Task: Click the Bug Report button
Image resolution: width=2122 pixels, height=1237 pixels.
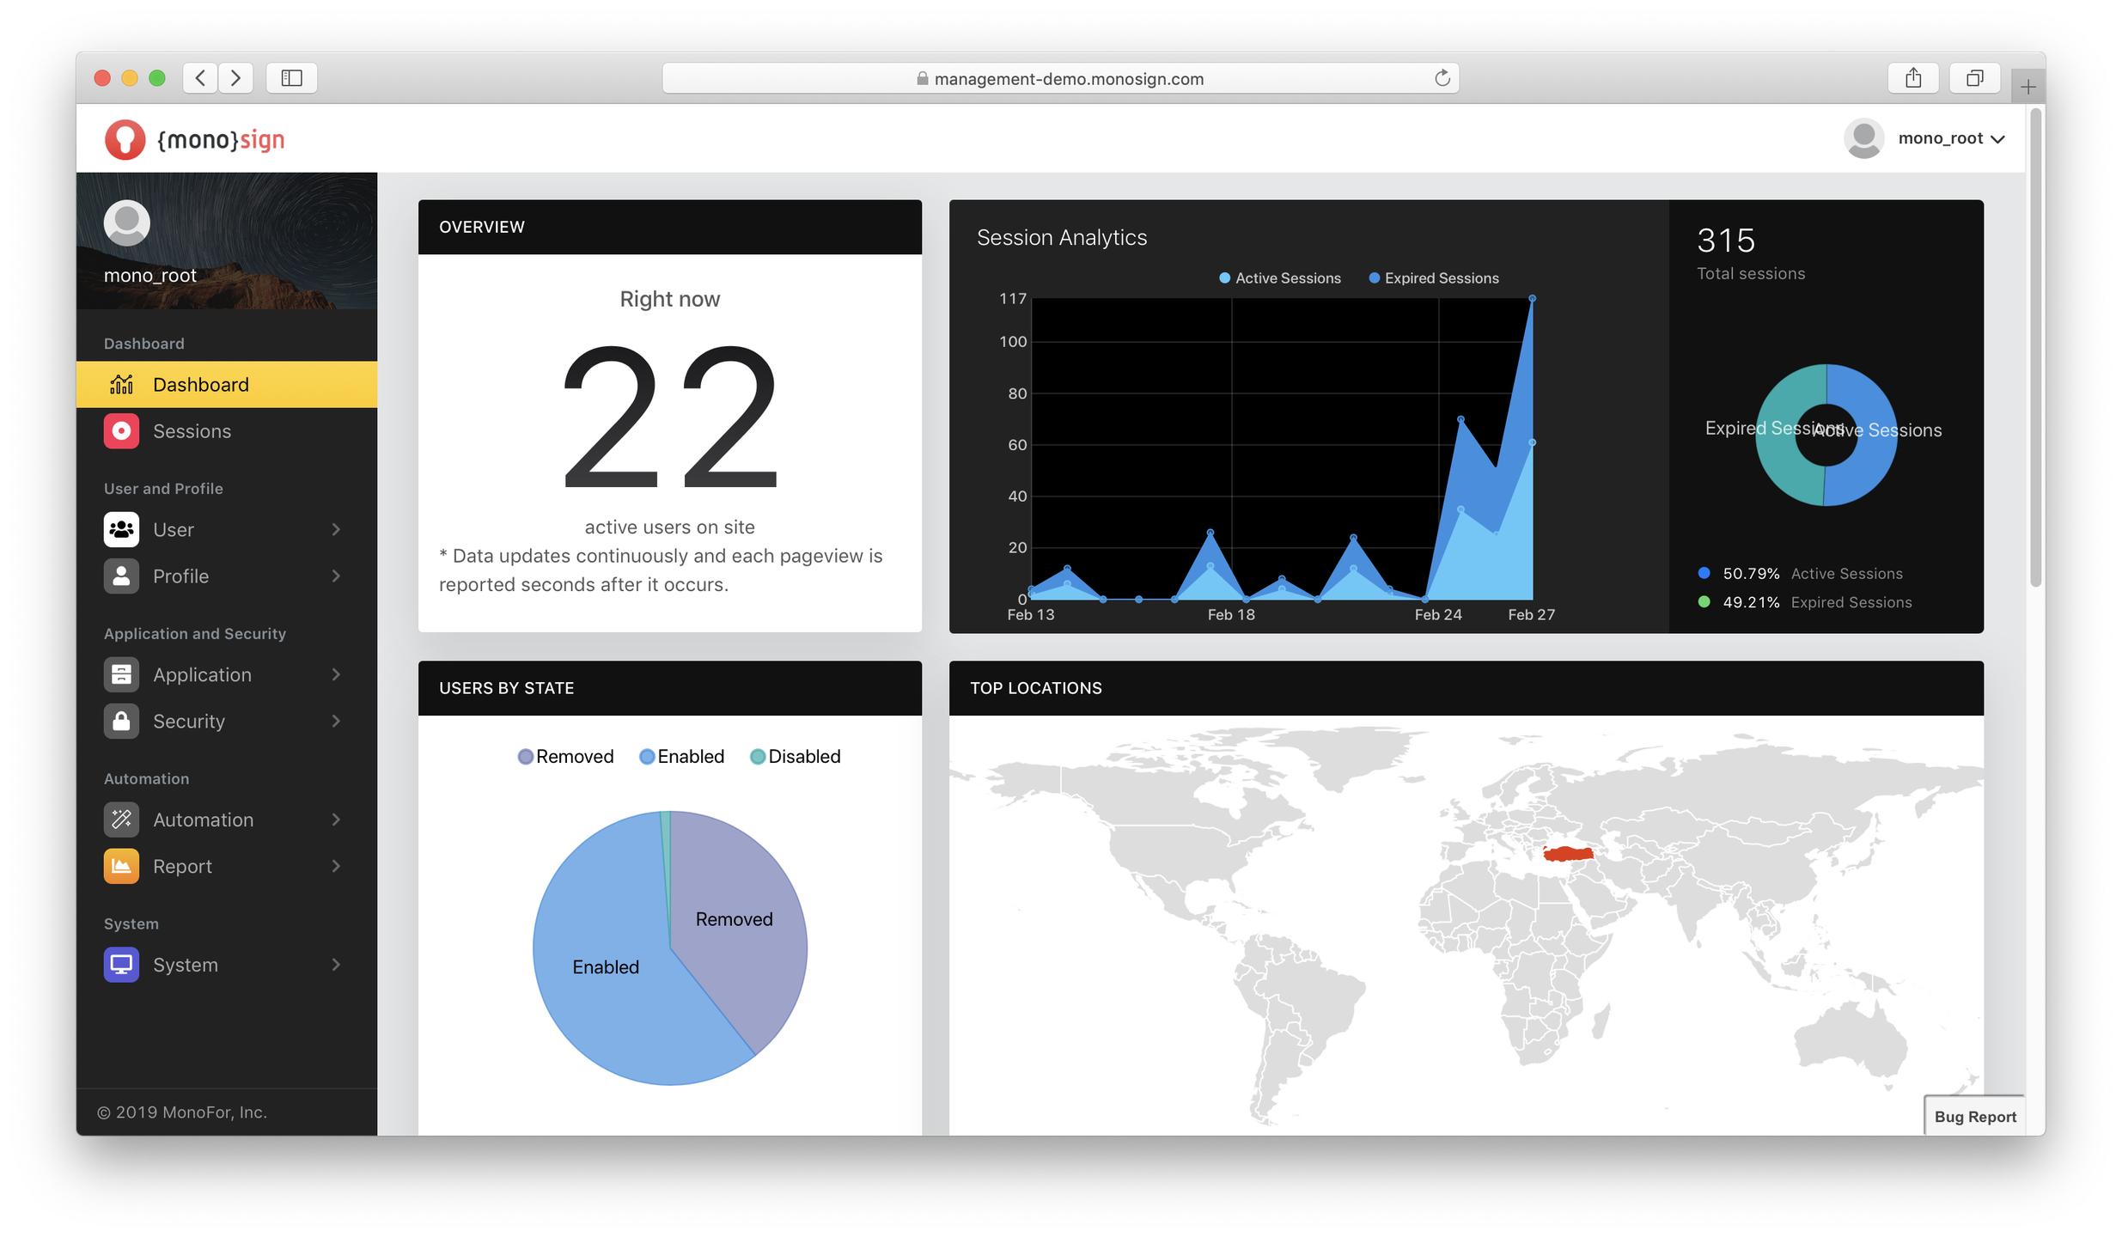Action: 1974,1117
